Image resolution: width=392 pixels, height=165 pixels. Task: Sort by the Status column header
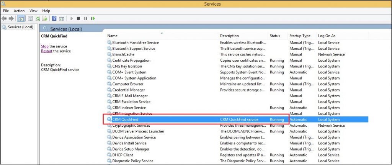pyautogui.click(x=275, y=36)
